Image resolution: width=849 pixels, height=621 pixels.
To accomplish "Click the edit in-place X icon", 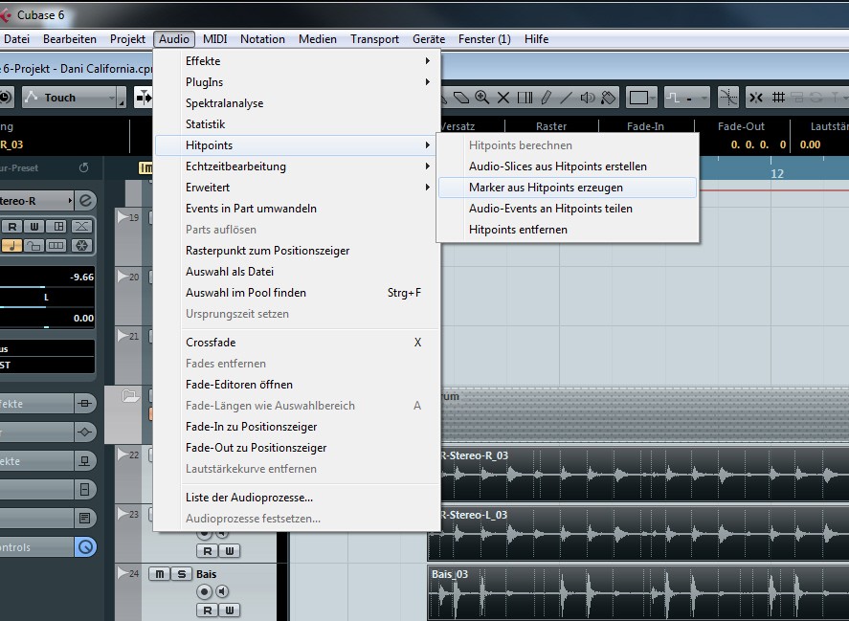I will (81, 227).
